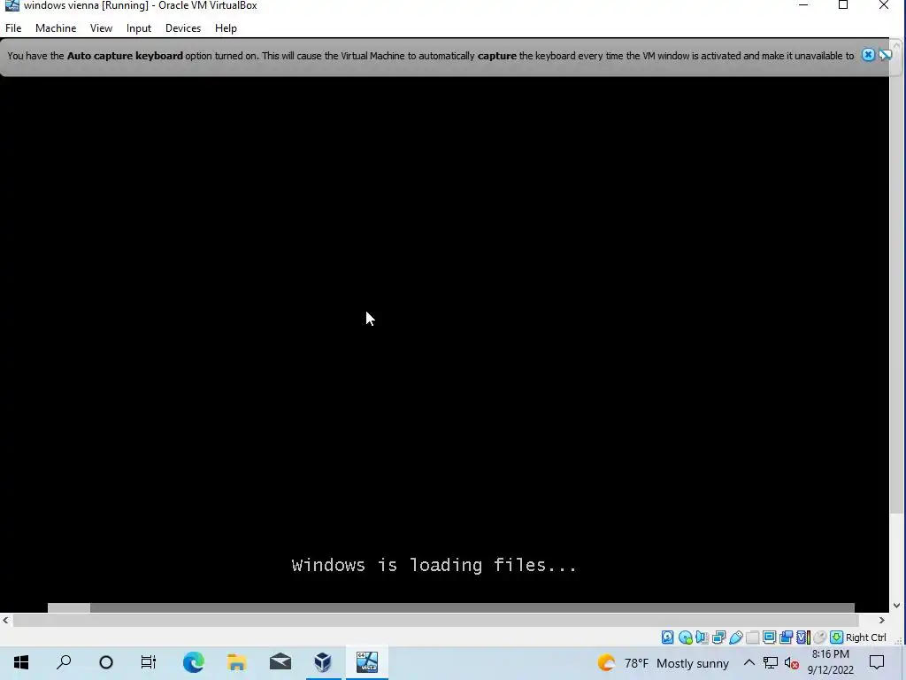Open the weather widget showing Mostly sunny
The image size is (906, 680).
click(664, 662)
